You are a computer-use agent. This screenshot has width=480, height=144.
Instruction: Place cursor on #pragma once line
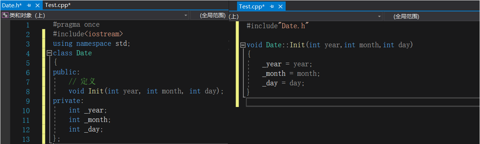coord(76,25)
